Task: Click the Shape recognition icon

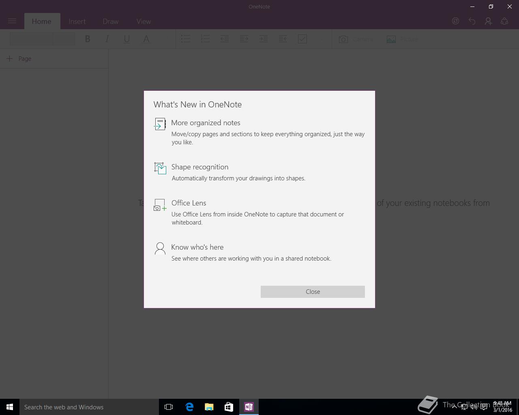Action: pos(160,168)
